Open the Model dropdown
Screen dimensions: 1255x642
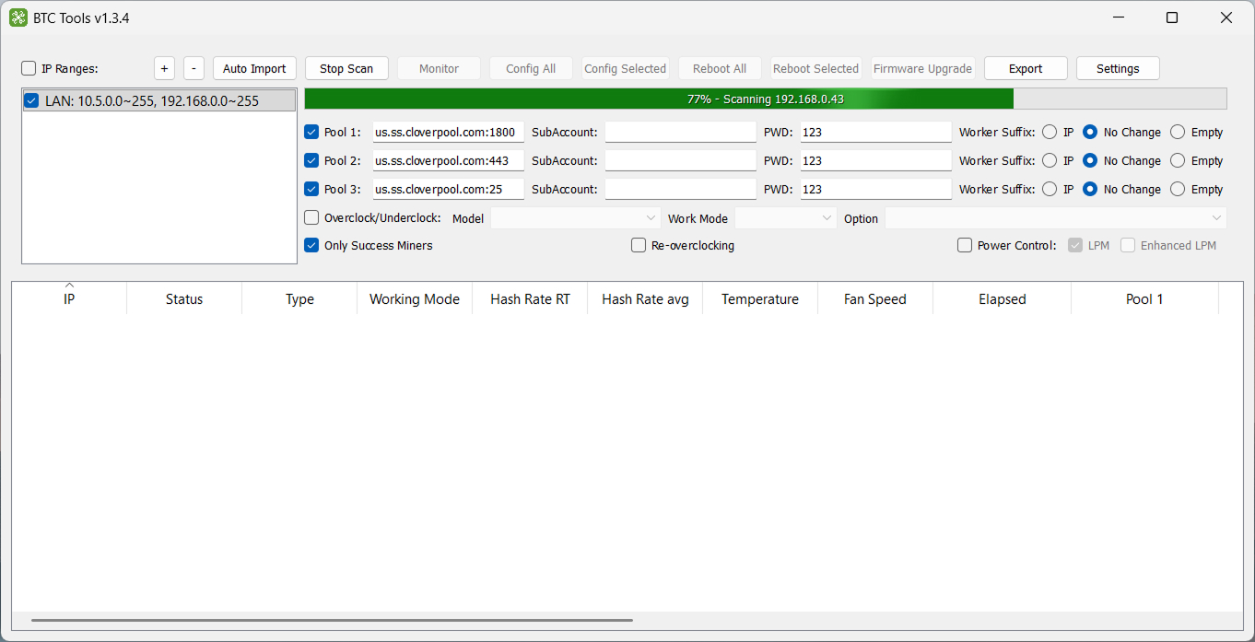576,218
